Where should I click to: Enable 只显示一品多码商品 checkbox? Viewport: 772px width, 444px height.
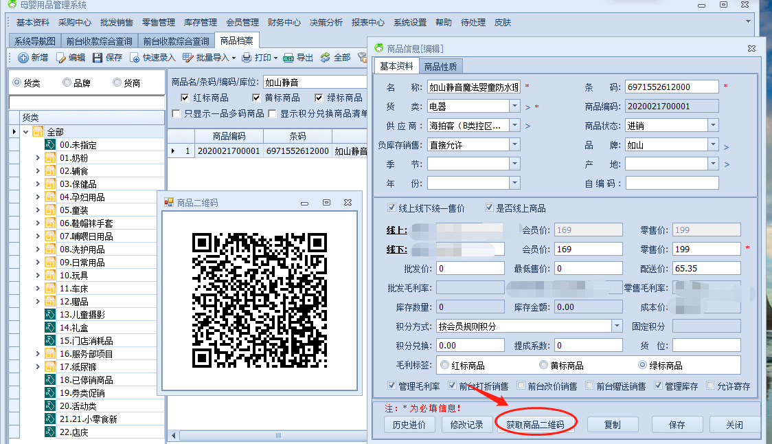176,113
